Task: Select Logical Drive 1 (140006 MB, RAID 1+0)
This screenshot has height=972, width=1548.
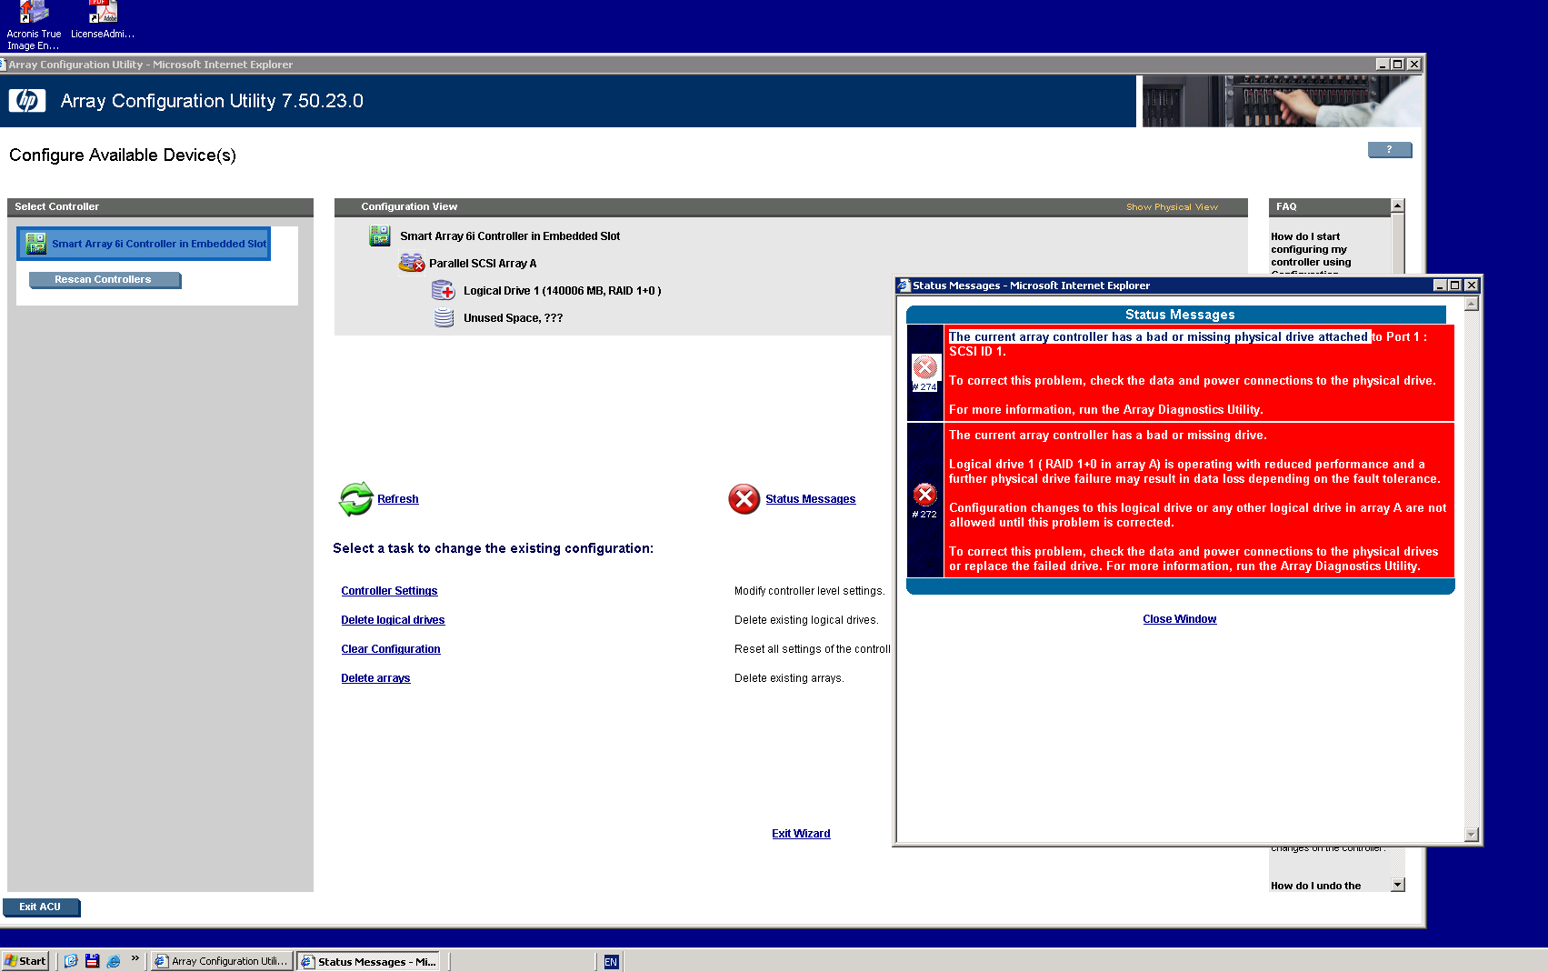Action: tap(562, 291)
